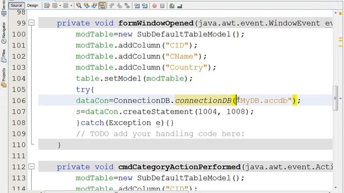Image resolution: width=344 pixels, height=193 pixels.
Task: Click the cmdCategoryActionPerformed method name
Action: 180,167
